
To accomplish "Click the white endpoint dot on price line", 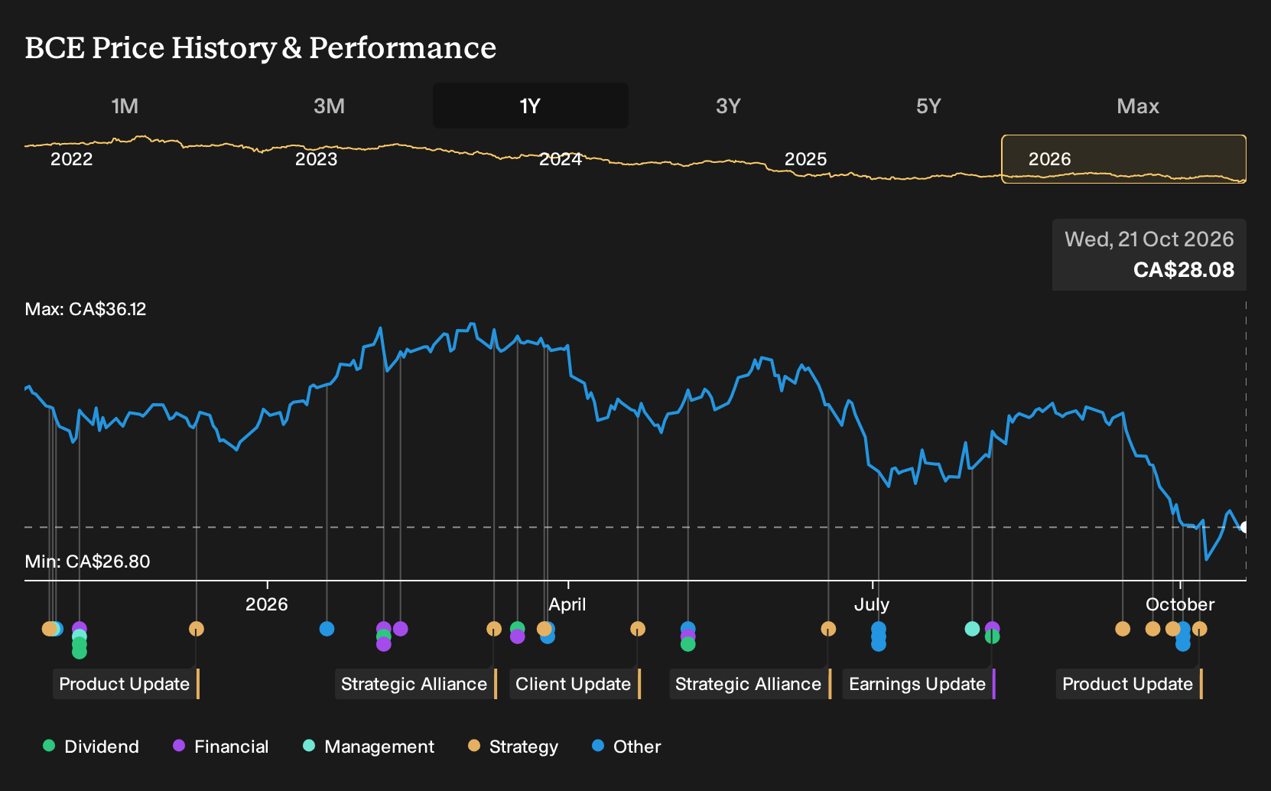I will click(x=1245, y=527).
